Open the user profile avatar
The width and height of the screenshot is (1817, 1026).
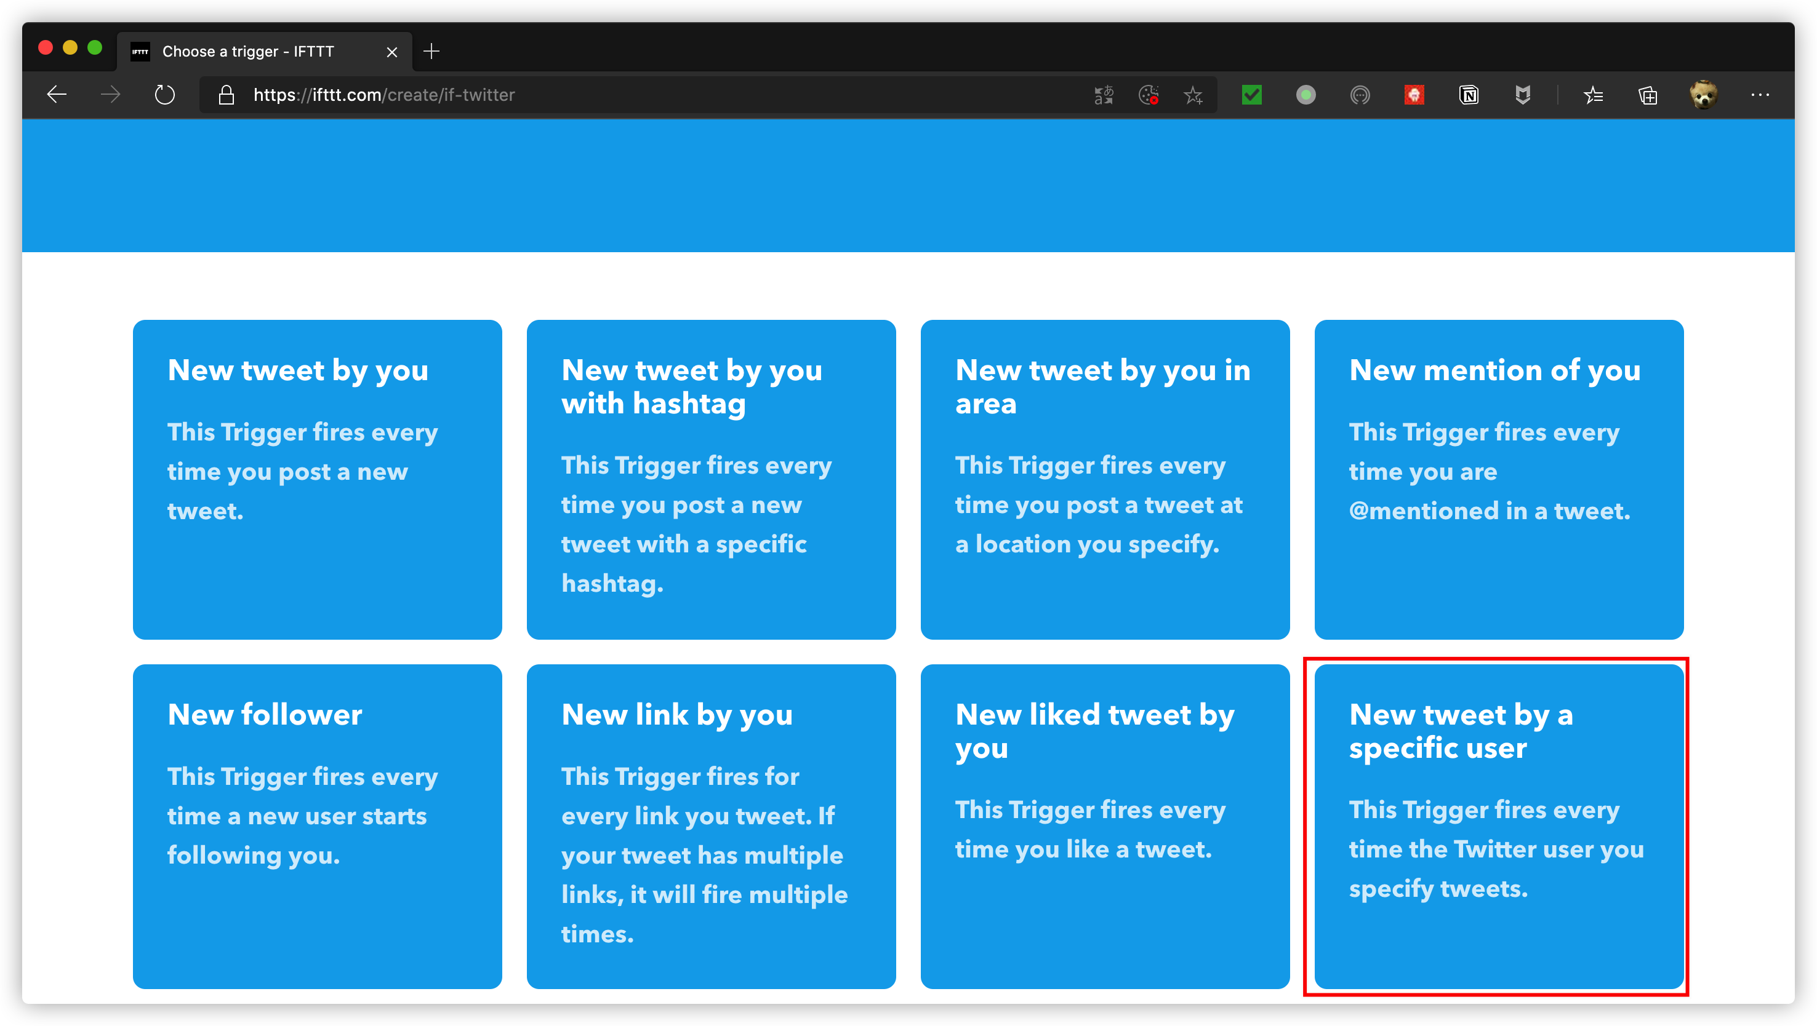[x=1704, y=95]
